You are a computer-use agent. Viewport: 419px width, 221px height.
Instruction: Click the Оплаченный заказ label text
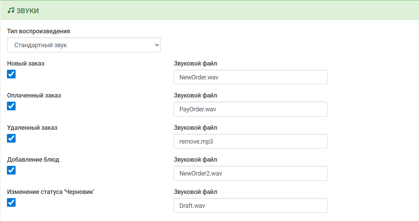coord(34,95)
